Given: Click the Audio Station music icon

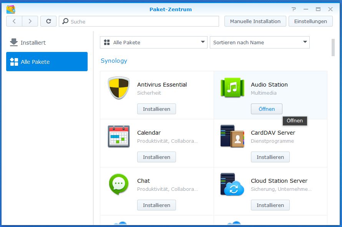Looking at the screenshot, I should (x=232, y=87).
